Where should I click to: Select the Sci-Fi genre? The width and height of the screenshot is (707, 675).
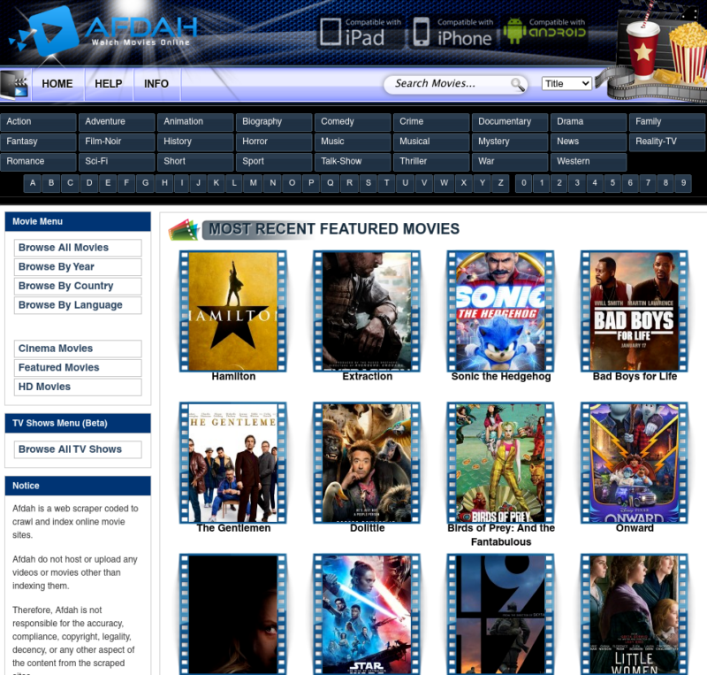[x=117, y=162]
